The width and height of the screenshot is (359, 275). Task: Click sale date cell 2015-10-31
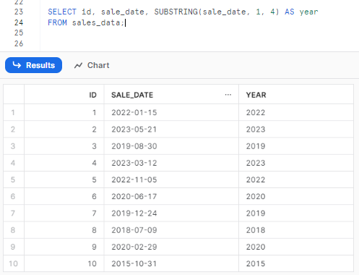click(171, 263)
